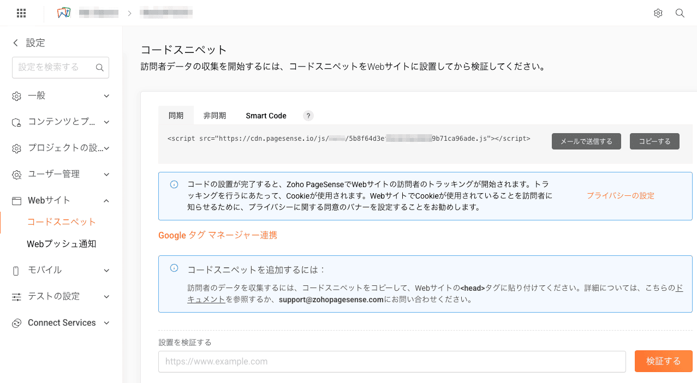Expand the ユーザー管理 section
The width and height of the screenshot is (697, 383).
coord(106,175)
